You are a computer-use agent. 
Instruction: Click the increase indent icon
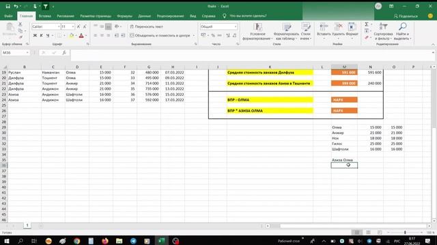coord(123,35)
